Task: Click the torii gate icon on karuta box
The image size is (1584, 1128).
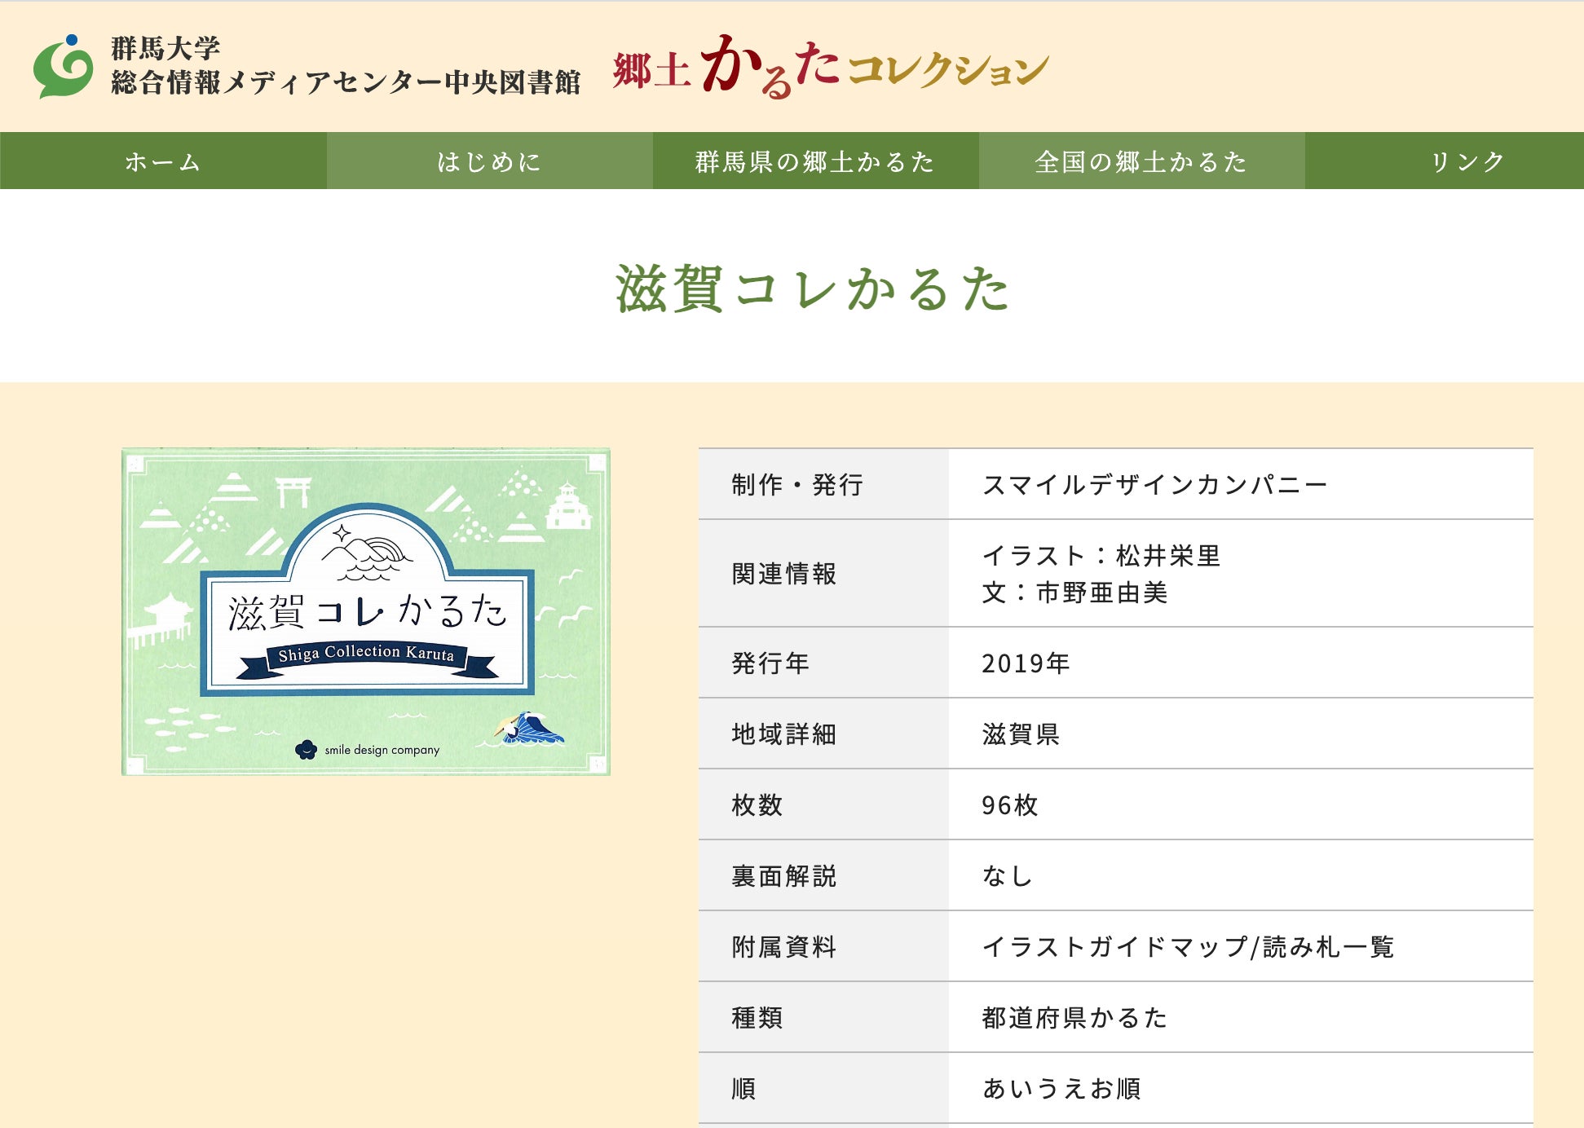Action: point(293,491)
